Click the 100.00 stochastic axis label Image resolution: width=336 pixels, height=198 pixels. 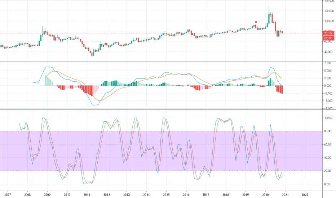click(x=329, y=118)
